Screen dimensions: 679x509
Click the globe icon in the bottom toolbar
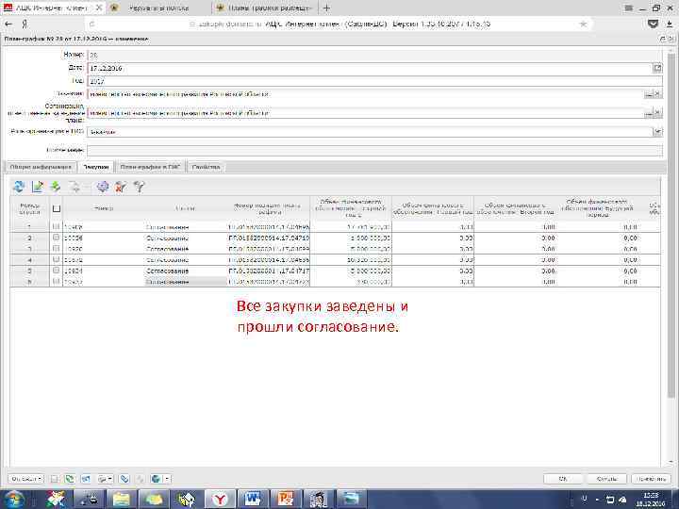click(x=156, y=479)
